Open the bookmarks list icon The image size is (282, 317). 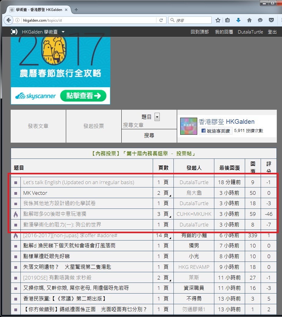[227, 20]
